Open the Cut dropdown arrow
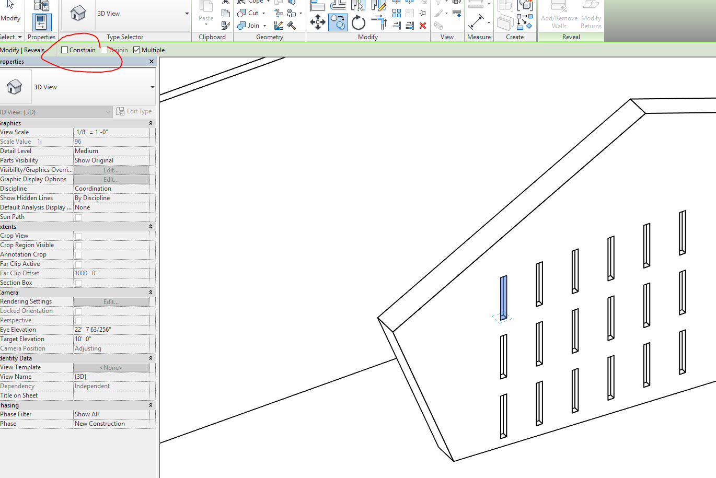The height and width of the screenshot is (478, 716). click(264, 13)
